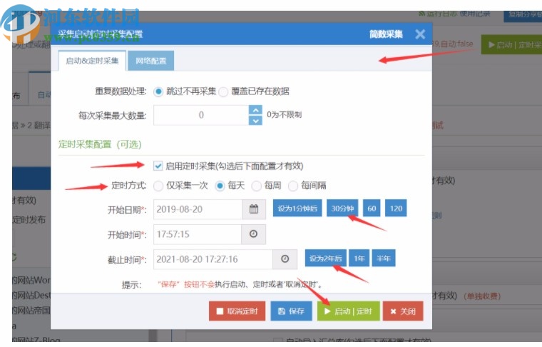The height and width of the screenshot is (347, 542).
Task: Toggle the 启用定时采集 checkbox
Action: (158, 166)
